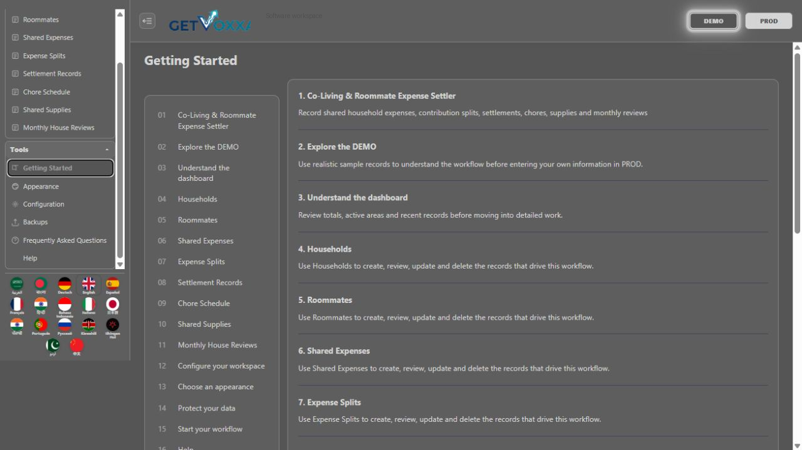Viewport: 802px width, 450px height.
Task: Collapse the sidebar with the menu toggle icon
Action: pos(147,21)
